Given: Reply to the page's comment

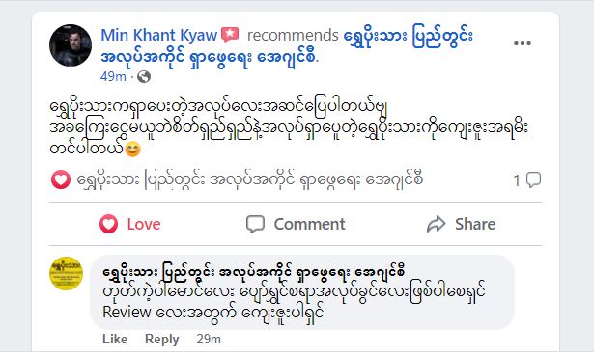Looking at the screenshot, I should coord(161,339).
